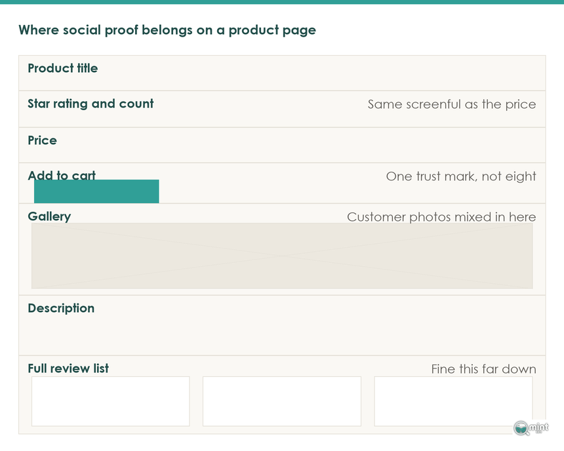This screenshot has height=451, width=564.
Task: Click the mint logo icon
Action: coord(531,428)
